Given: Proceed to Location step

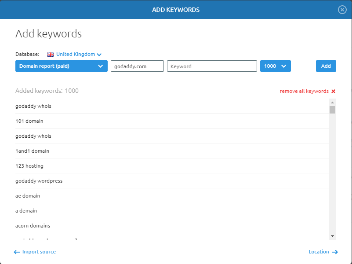Looking at the screenshot, I should pyautogui.click(x=323, y=252).
